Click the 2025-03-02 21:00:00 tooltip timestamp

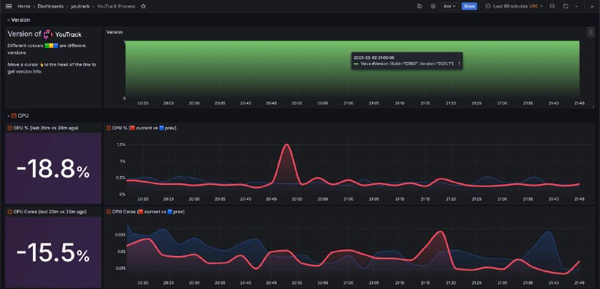pos(373,57)
